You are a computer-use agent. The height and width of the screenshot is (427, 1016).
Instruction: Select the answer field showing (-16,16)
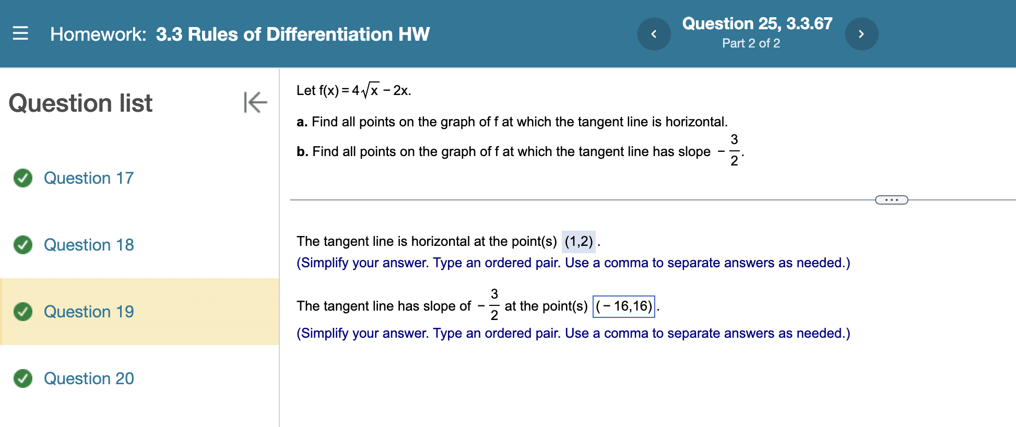coord(624,306)
